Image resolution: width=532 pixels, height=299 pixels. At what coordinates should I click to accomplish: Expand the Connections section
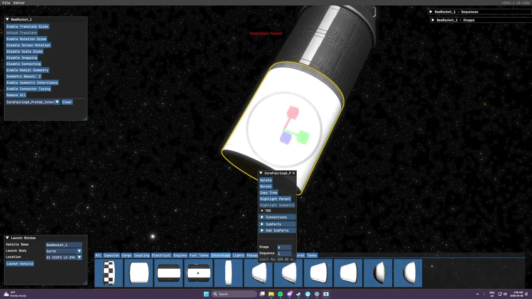[277, 217]
